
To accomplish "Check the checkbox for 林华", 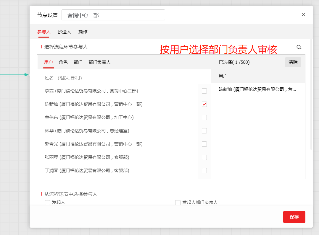I will tap(204, 130).
